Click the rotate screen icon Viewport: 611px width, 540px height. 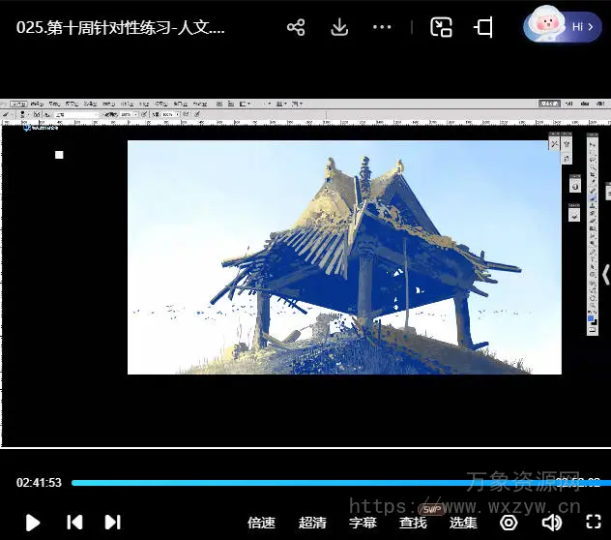coord(484,27)
